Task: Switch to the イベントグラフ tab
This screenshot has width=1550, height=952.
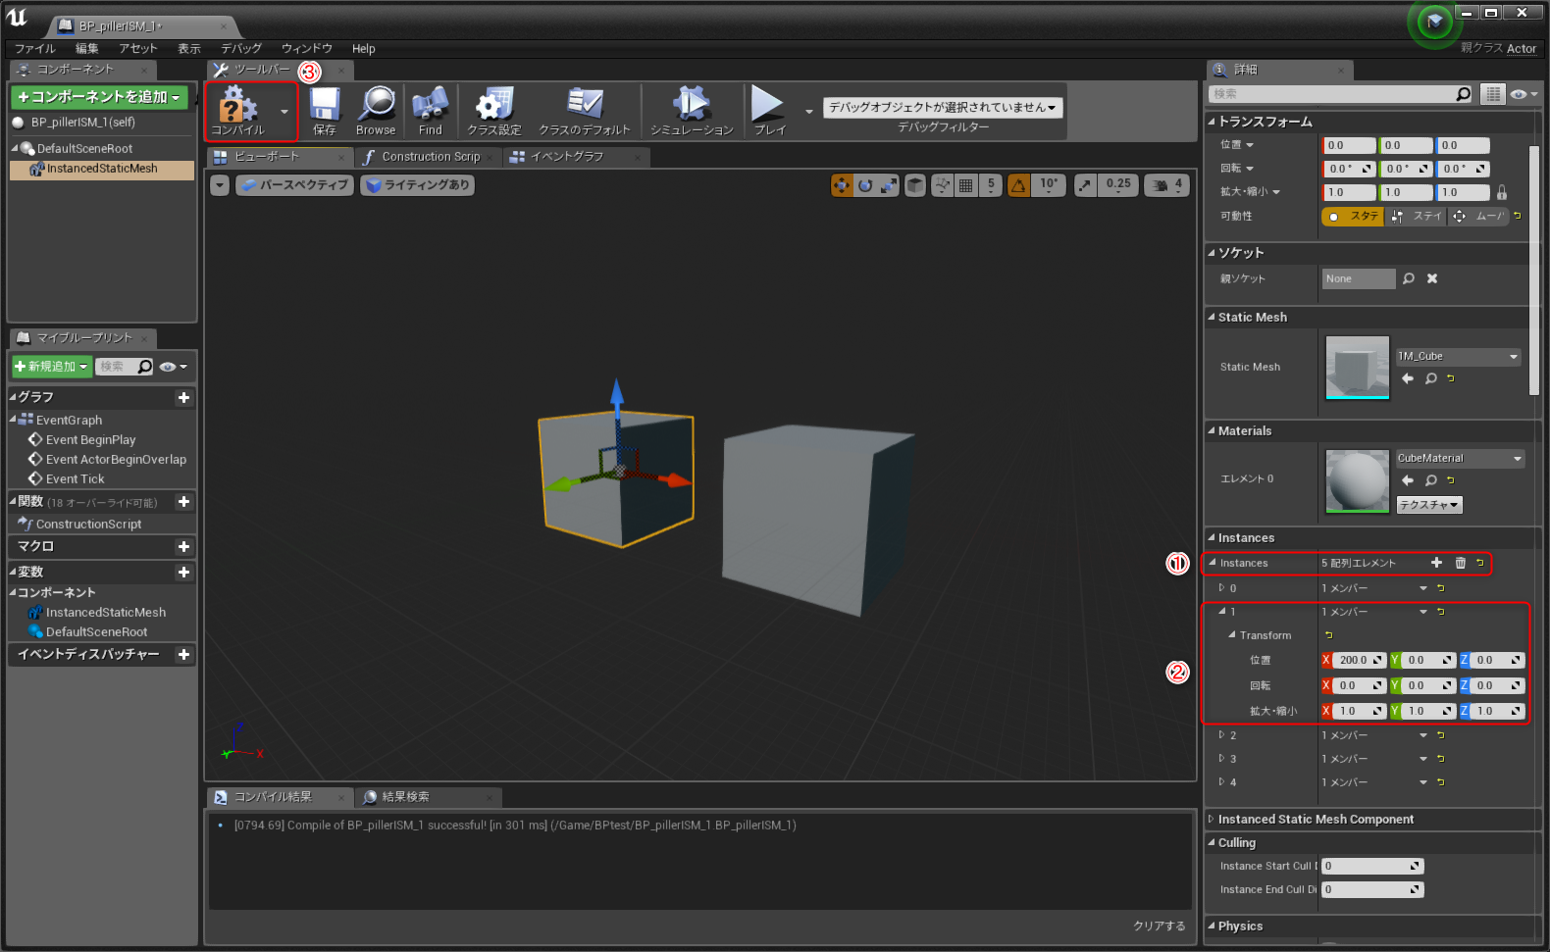Action: [x=577, y=157]
